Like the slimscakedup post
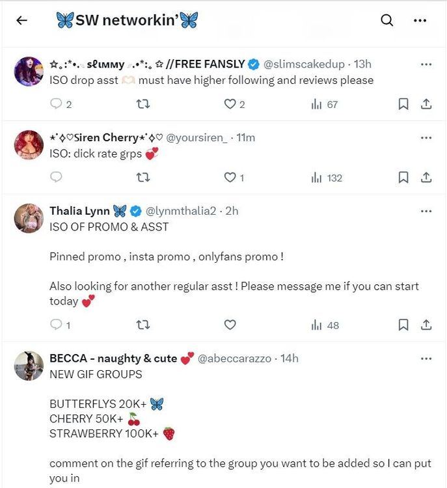 [230, 104]
